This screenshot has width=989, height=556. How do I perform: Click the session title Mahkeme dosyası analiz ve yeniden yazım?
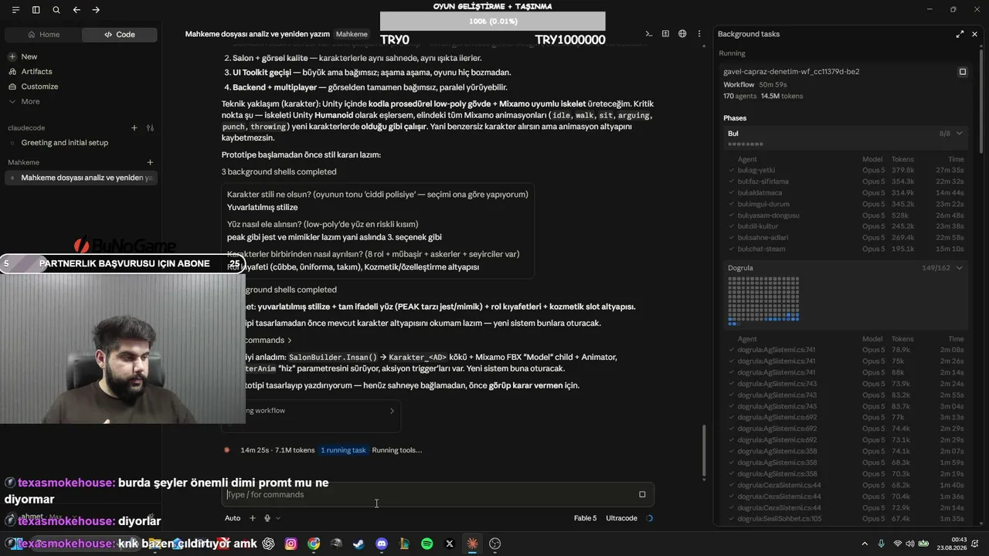pyautogui.click(x=257, y=34)
